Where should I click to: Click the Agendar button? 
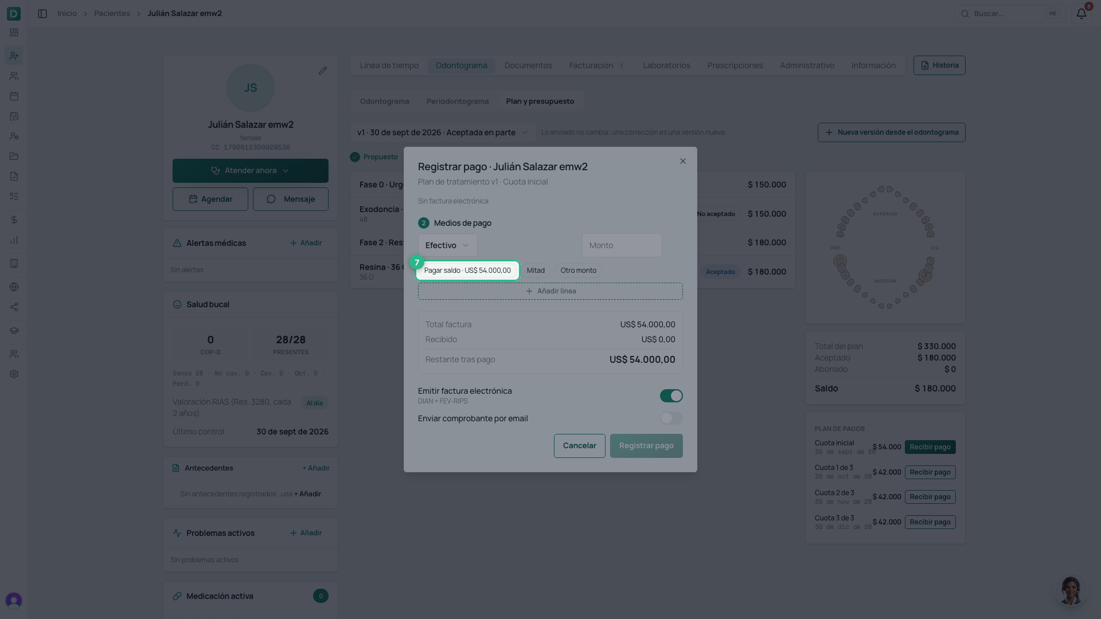210,199
